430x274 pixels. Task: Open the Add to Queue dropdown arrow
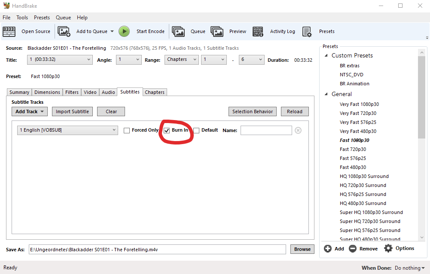pyautogui.click(x=112, y=31)
